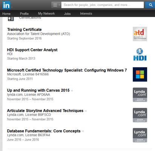Open the Home menu item

6,14
